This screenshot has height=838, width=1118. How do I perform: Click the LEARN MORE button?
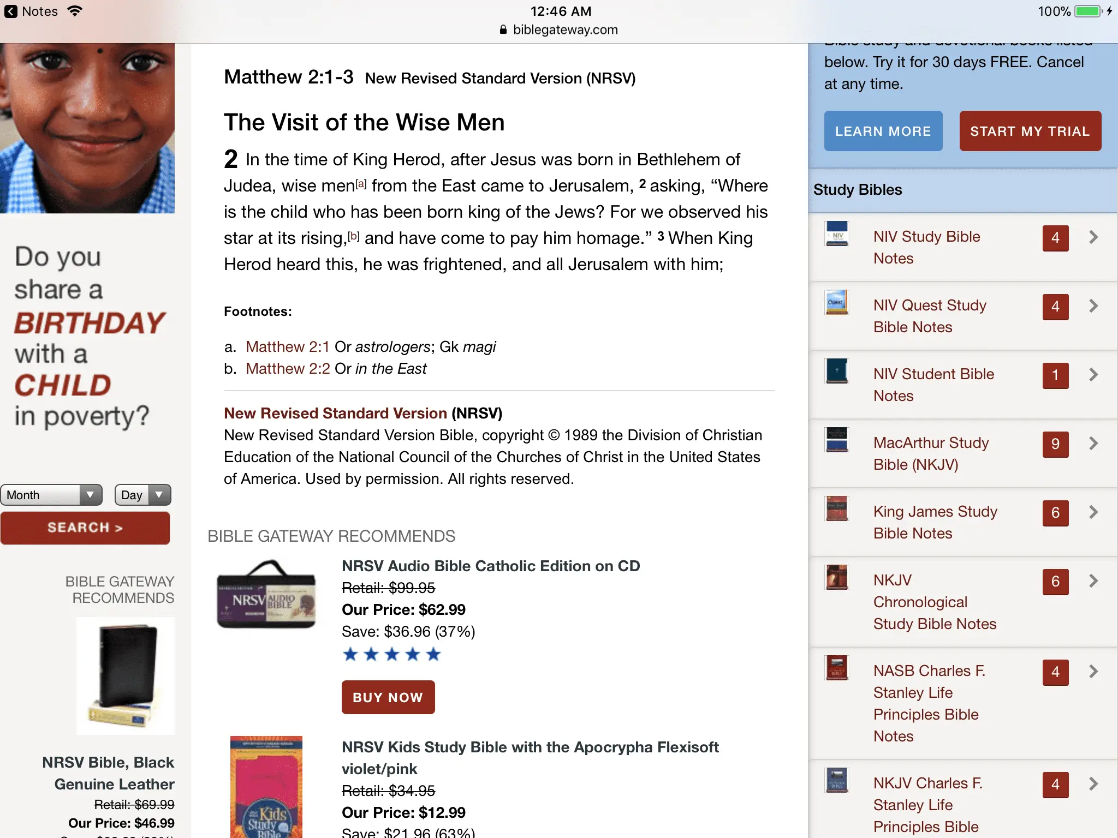pyautogui.click(x=883, y=131)
